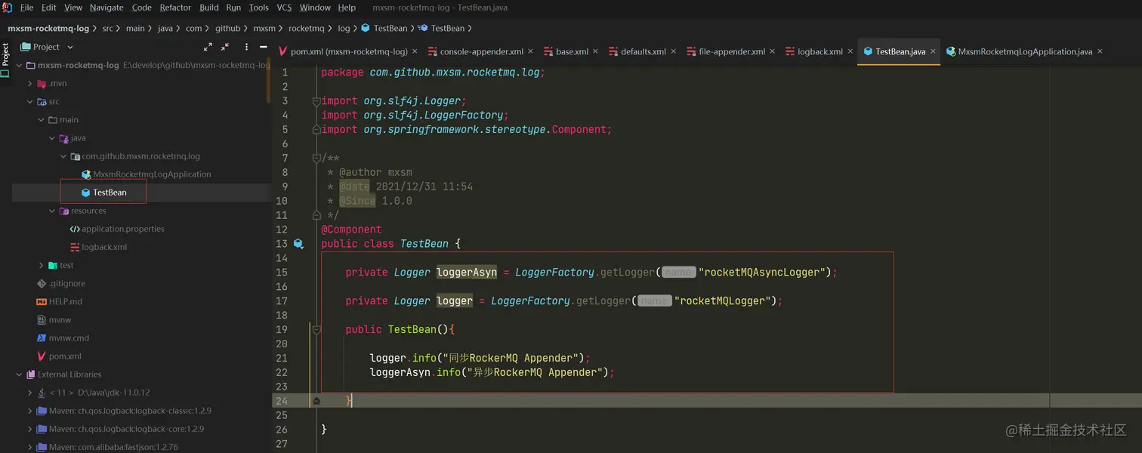Click loggerAsyn variable on line 15
This screenshot has width=1142, height=453.
click(x=467, y=273)
